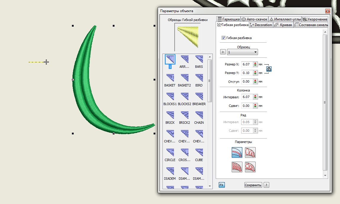The height and width of the screenshot is (204, 340).
Task: Click the > button next to Образец
Action: click(223, 52)
